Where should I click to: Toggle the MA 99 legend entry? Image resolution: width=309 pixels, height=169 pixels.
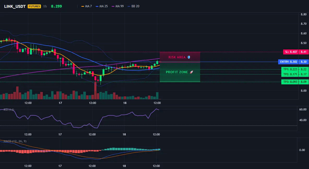(118, 6)
